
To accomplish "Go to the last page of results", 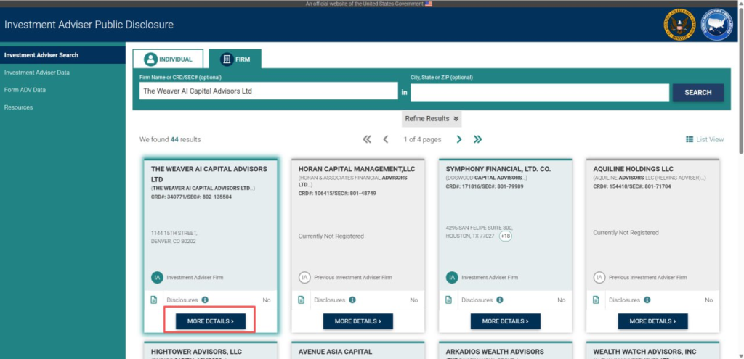I will [x=478, y=139].
